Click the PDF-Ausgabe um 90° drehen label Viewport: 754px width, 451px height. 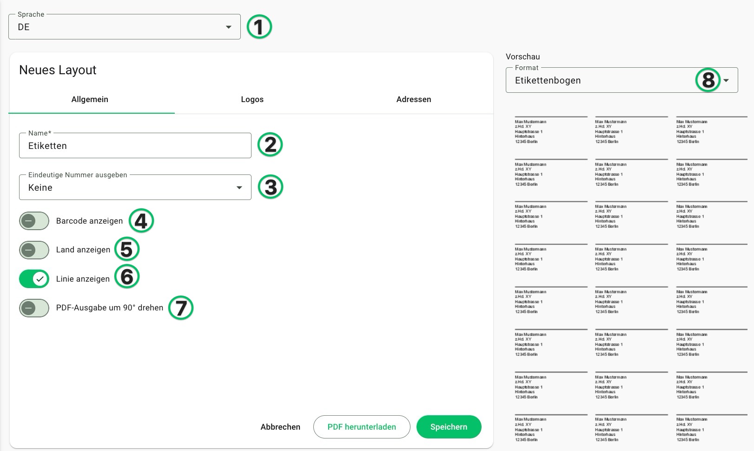(x=110, y=308)
